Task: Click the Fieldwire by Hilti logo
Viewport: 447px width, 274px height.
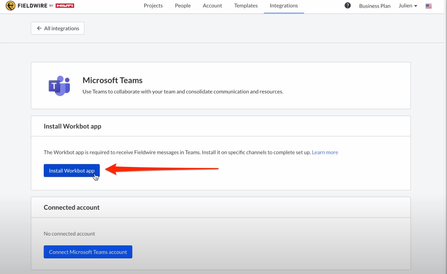Action: click(x=40, y=6)
